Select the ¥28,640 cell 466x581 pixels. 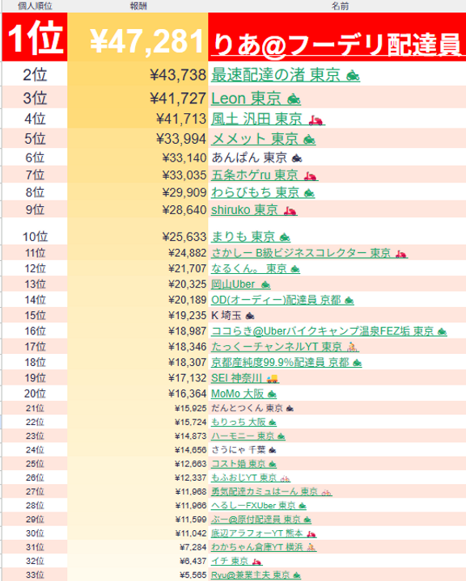[x=138, y=210]
